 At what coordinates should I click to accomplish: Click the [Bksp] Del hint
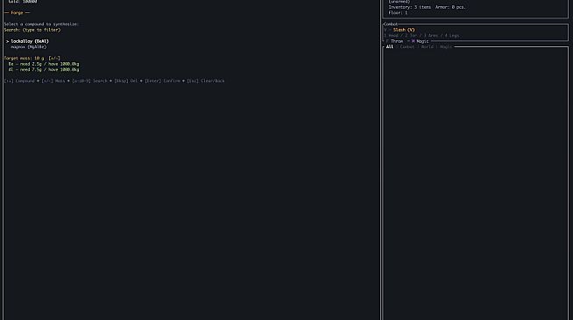point(126,81)
